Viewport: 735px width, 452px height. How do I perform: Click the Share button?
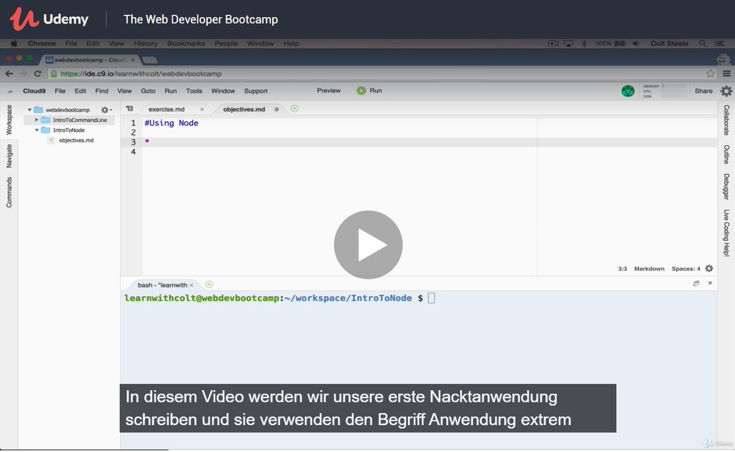coord(704,91)
